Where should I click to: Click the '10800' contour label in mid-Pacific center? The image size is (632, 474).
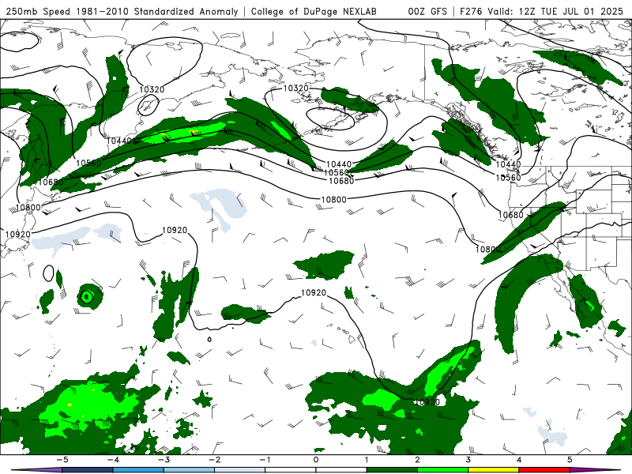coord(333,200)
